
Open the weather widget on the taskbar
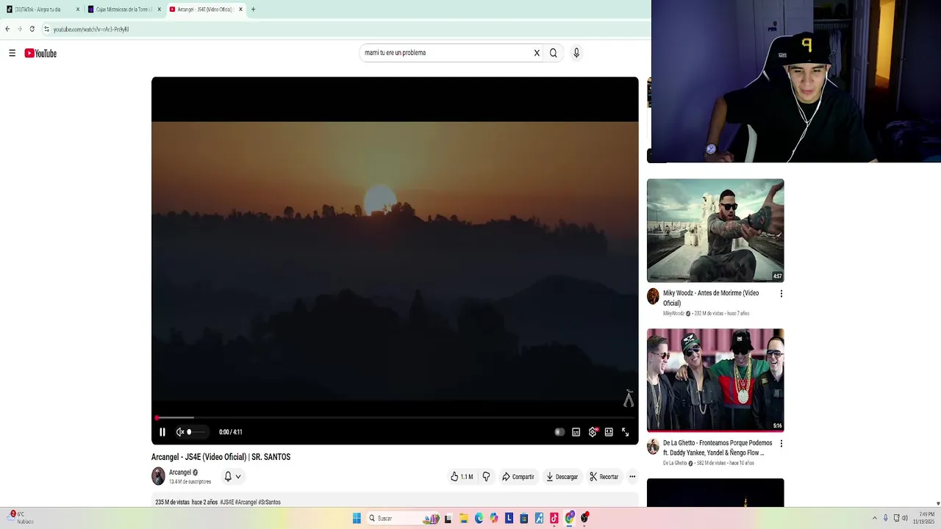(x=21, y=518)
